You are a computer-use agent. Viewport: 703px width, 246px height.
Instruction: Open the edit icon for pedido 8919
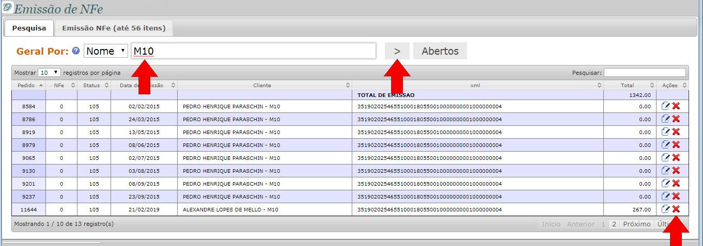point(666,132)
